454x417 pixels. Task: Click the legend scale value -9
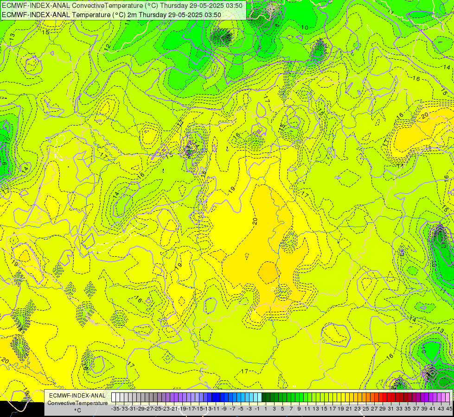pos(224,409)
